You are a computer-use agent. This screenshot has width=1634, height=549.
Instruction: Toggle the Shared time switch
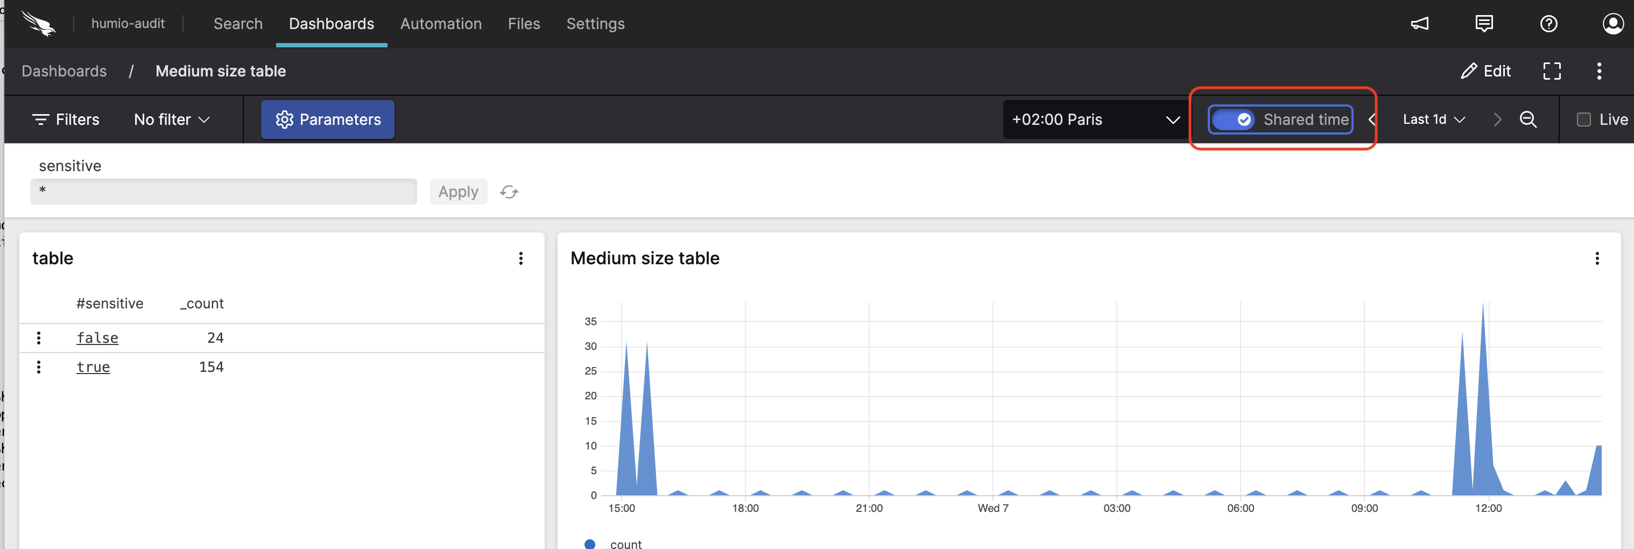(1233, 119)
